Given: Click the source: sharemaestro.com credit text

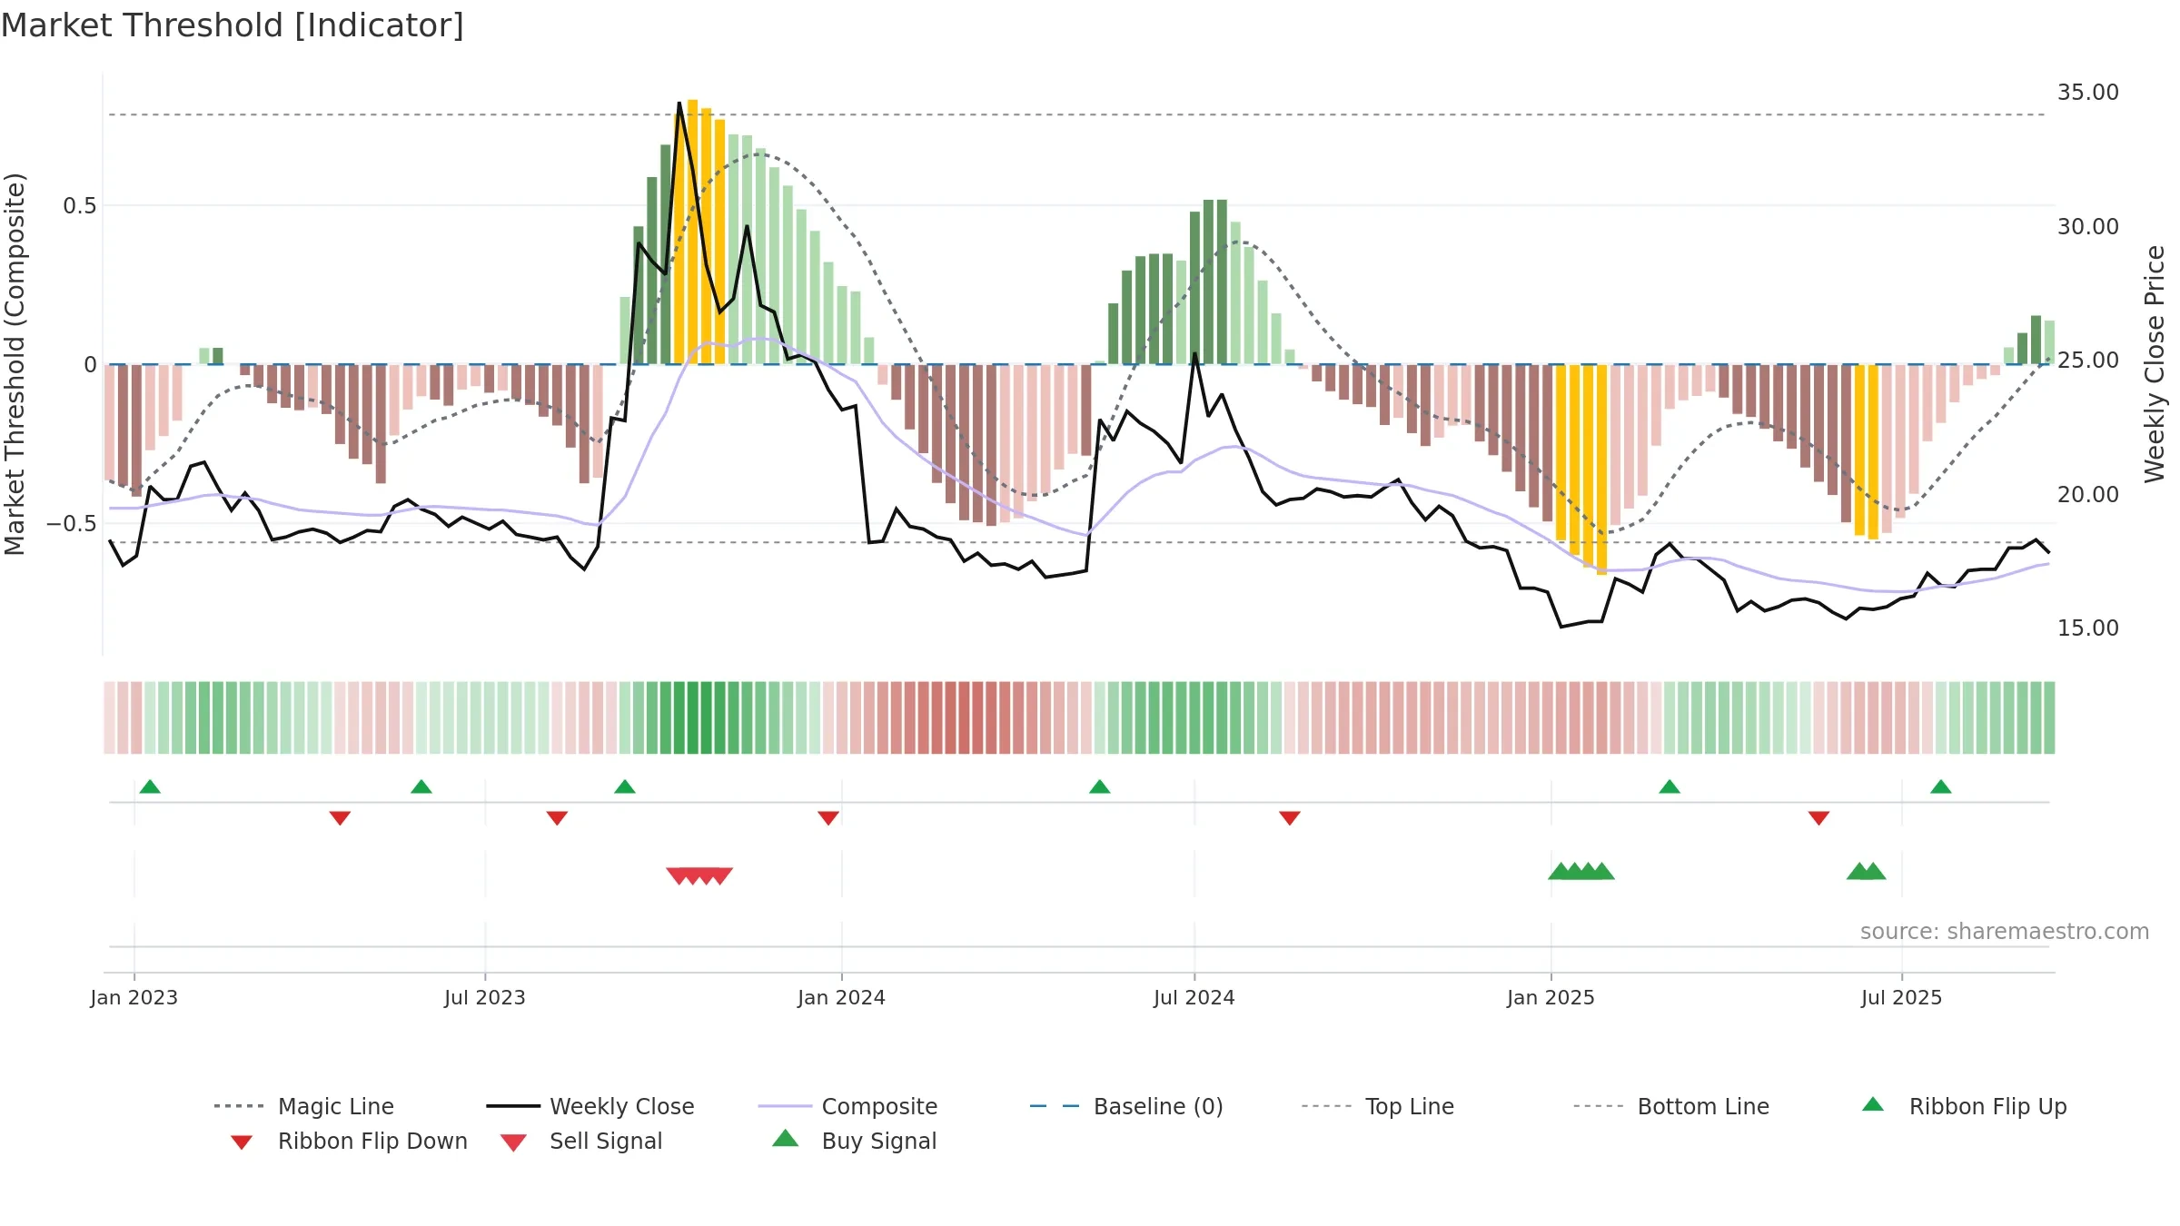Looking at the screenshot, I should pos(2005,932).
